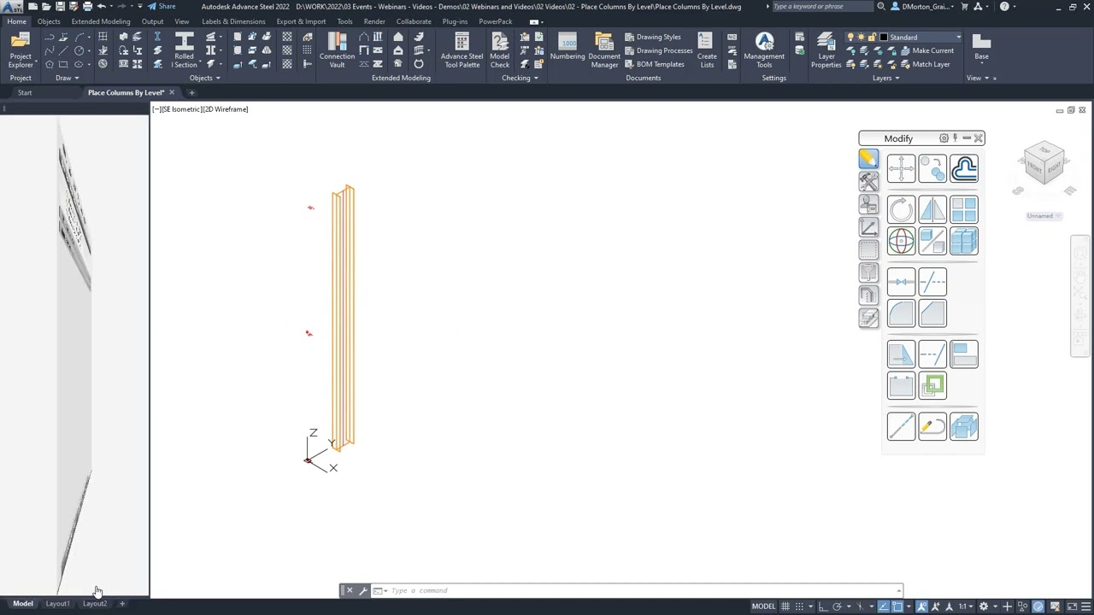Toggle polar tracking in the status bar
Viewport: 1094px width, 615px height.
pos(838,606)
